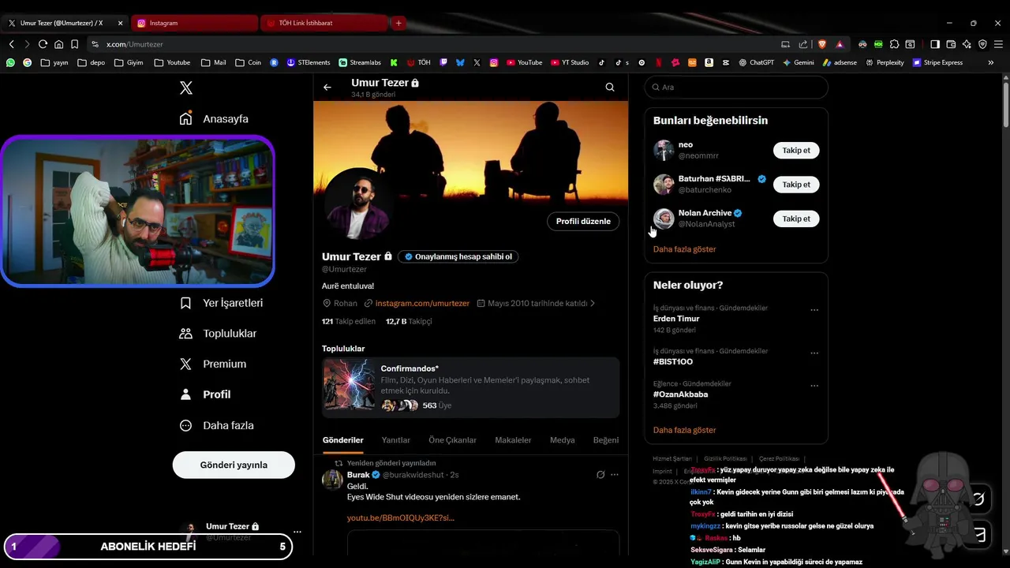Open the Brave wallet icon
Viewport: 1010px width, 568px height.
tap(951, 44)
